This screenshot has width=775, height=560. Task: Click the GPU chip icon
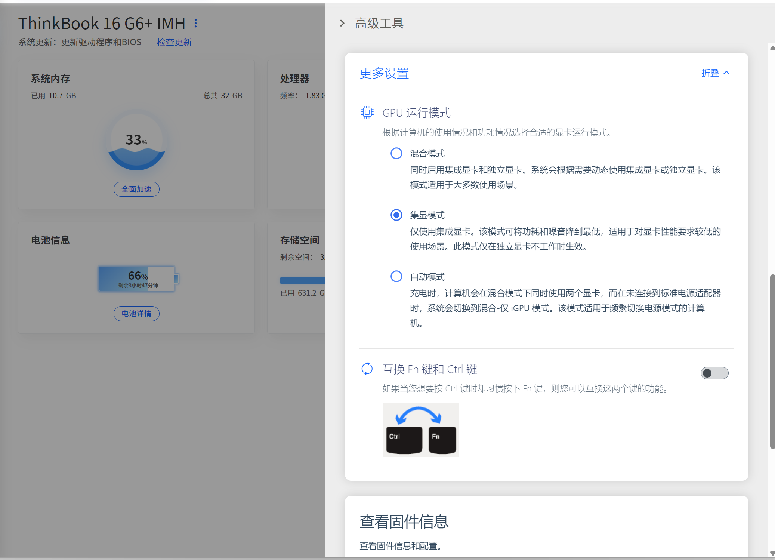(367, 112)
